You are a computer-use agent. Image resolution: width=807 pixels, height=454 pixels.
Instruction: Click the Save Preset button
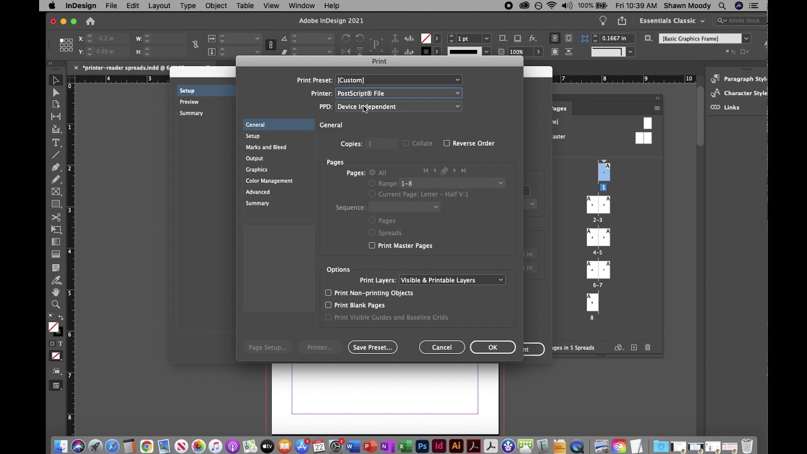373,347
